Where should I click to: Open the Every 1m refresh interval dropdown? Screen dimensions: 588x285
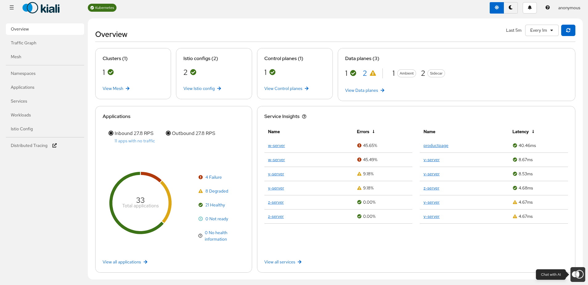tap(541, 30)
